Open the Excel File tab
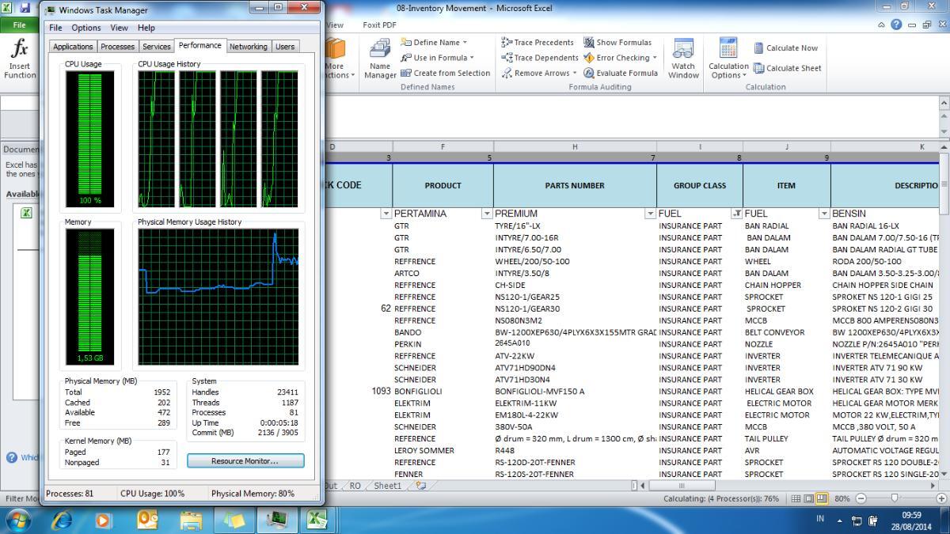The height and width of the screenshot is (534, 950). [x=19, y=25]
